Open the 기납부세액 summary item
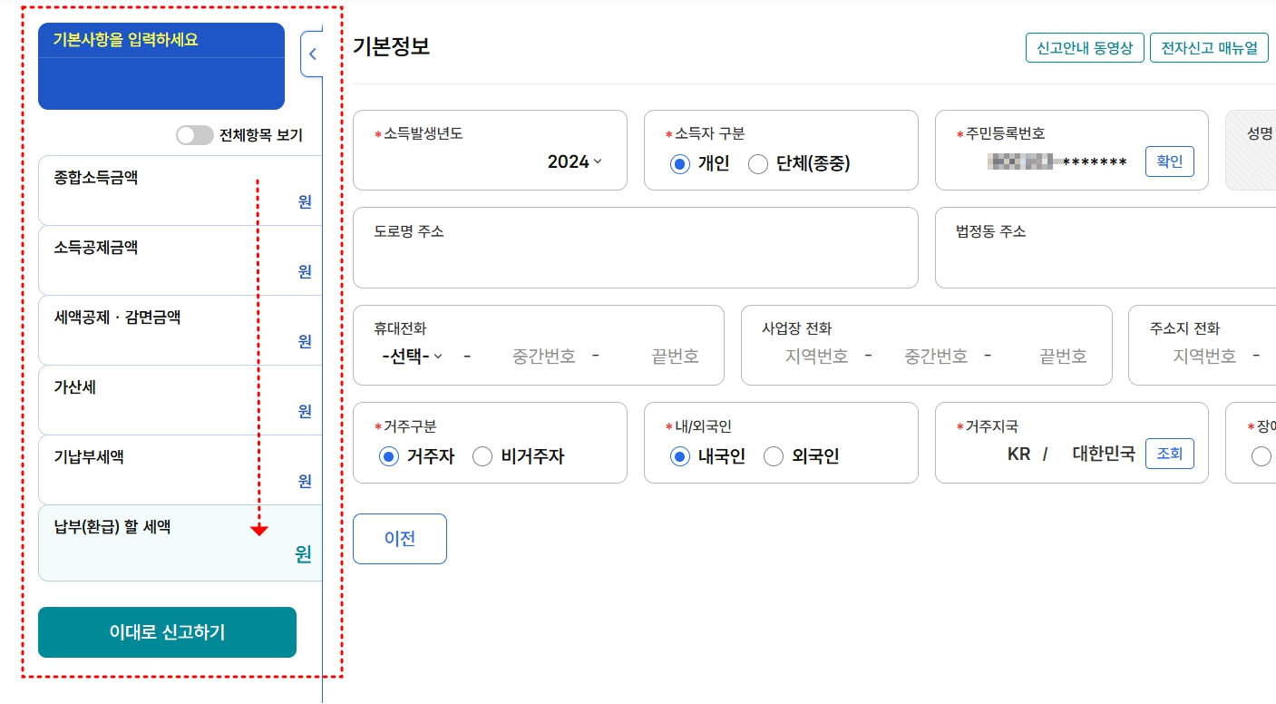This screenshot has height=704, width=1276. [x=180, y=470]
